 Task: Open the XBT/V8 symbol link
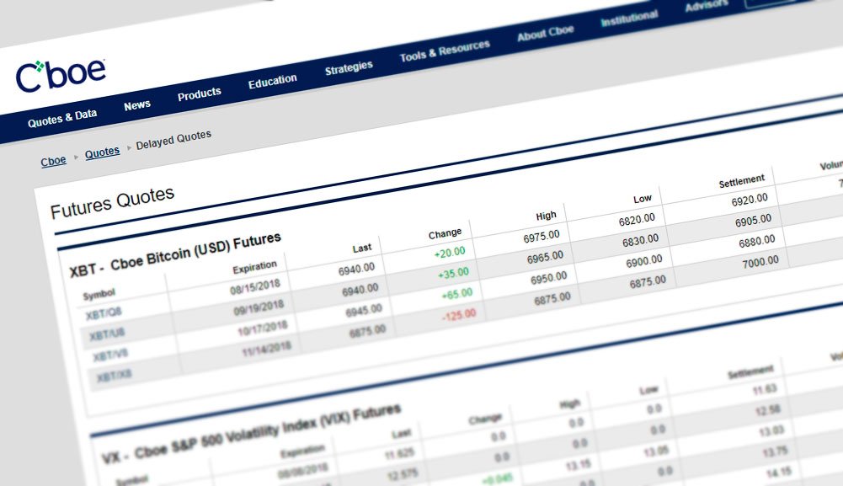click(110, 355)
